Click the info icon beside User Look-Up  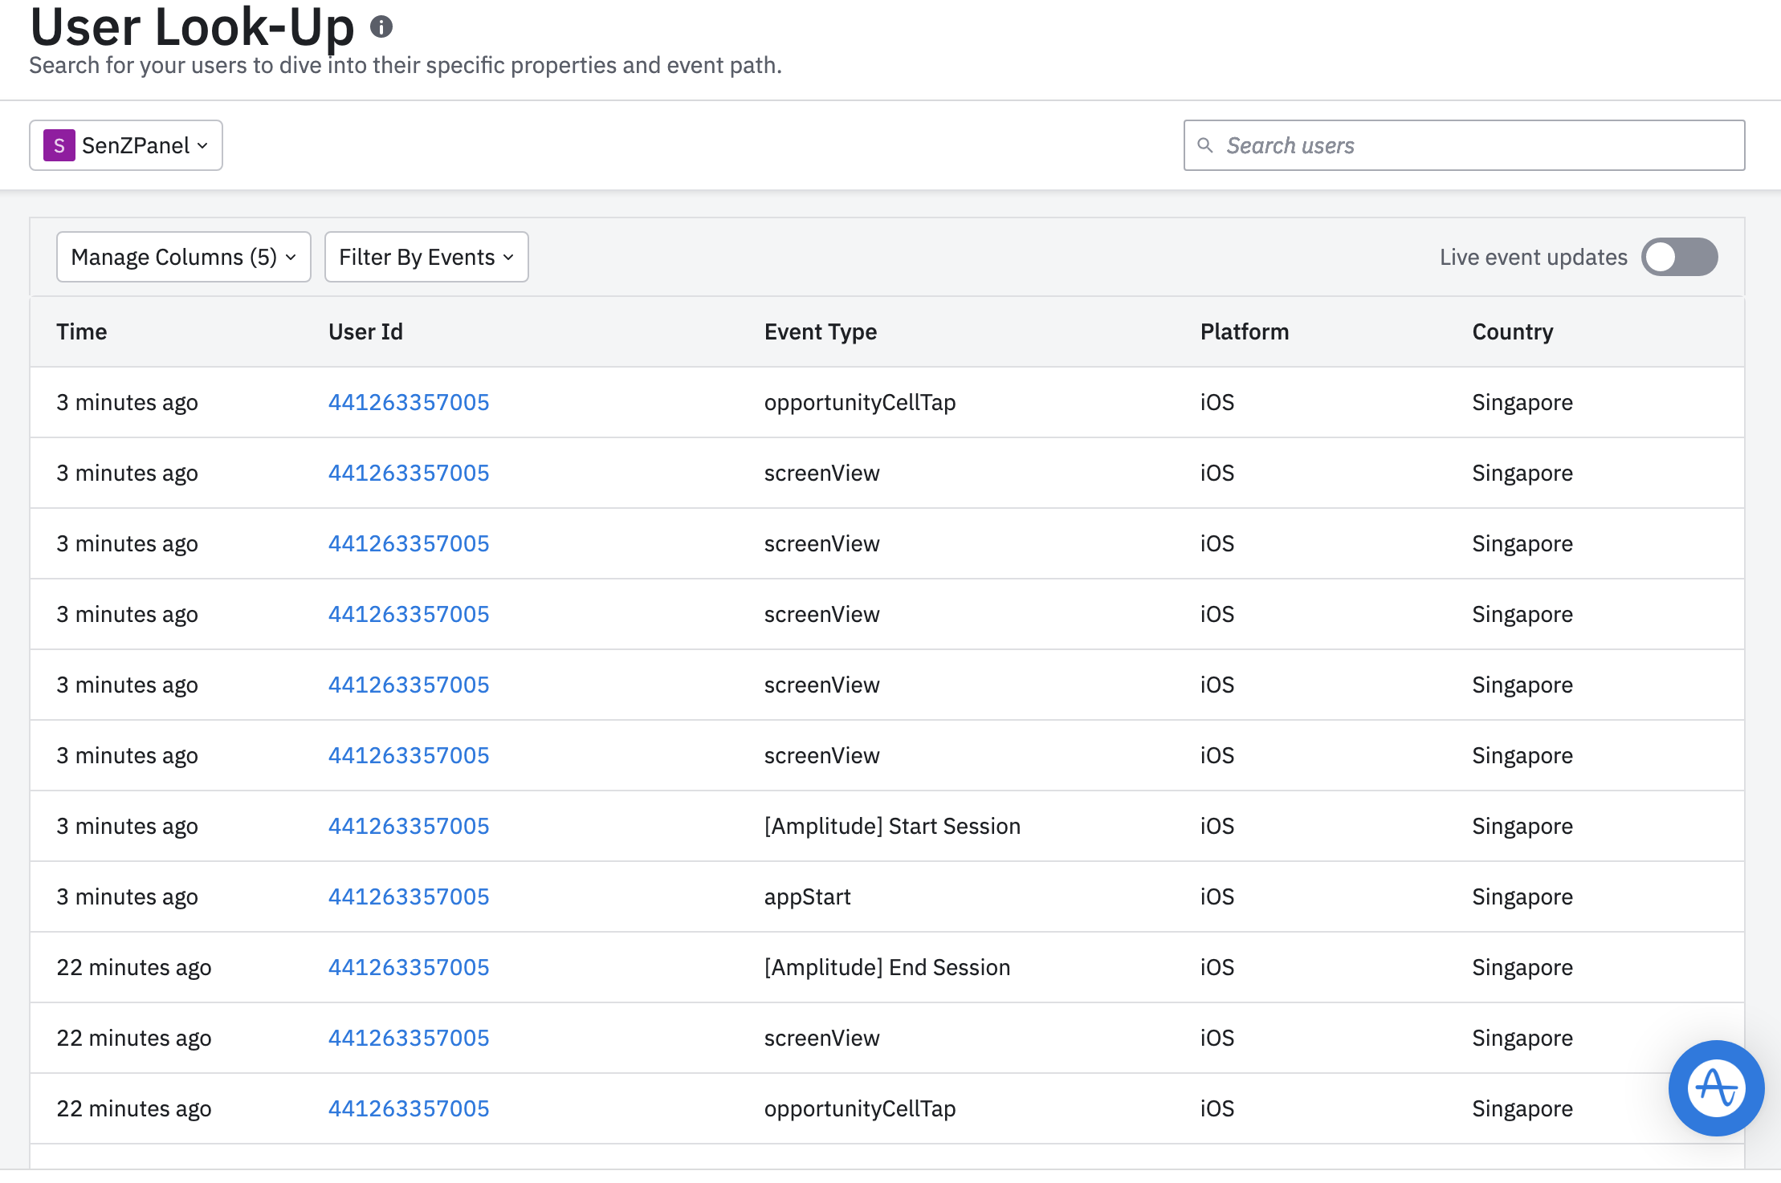(x=381, y=27)
